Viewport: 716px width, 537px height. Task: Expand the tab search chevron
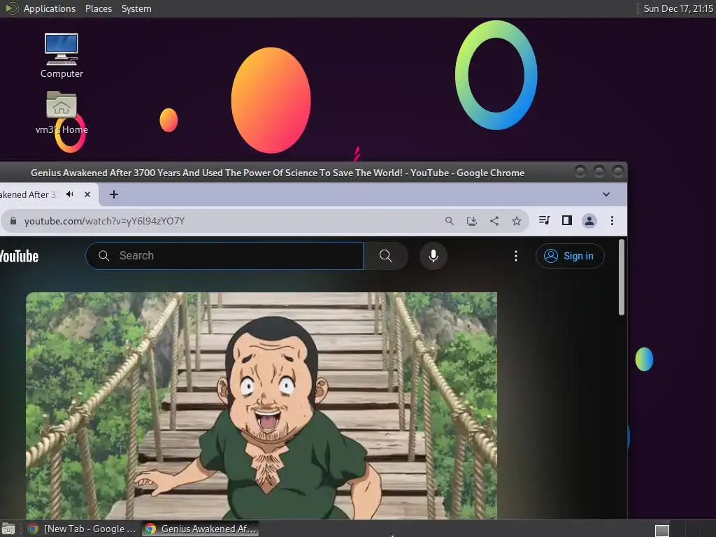point(606,194)
